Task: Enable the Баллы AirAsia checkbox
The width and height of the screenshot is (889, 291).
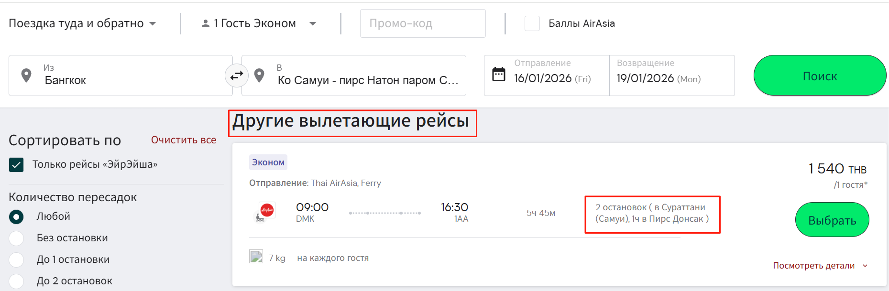Action: (x=532, y=23)
